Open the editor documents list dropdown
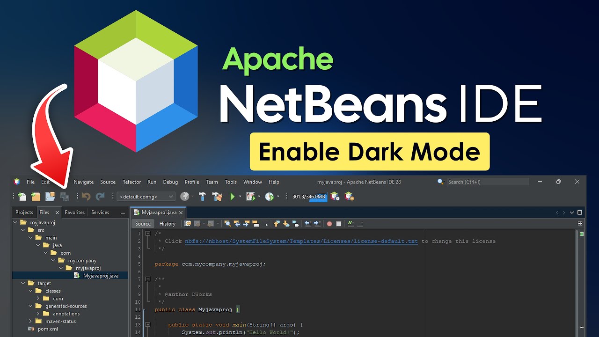The image size is (599, 337). pos(572,212)
